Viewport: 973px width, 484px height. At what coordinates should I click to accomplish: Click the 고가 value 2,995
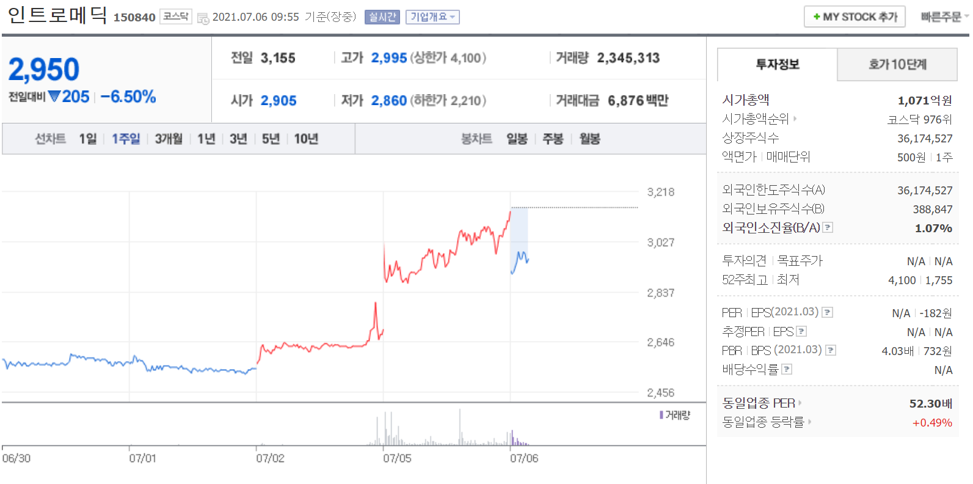pos(389,58)
